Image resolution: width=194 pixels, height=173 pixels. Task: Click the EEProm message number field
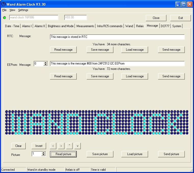coord(39,63)
